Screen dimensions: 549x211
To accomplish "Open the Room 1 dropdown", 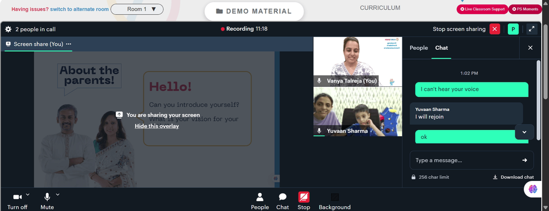I will (x=137, y=9).
